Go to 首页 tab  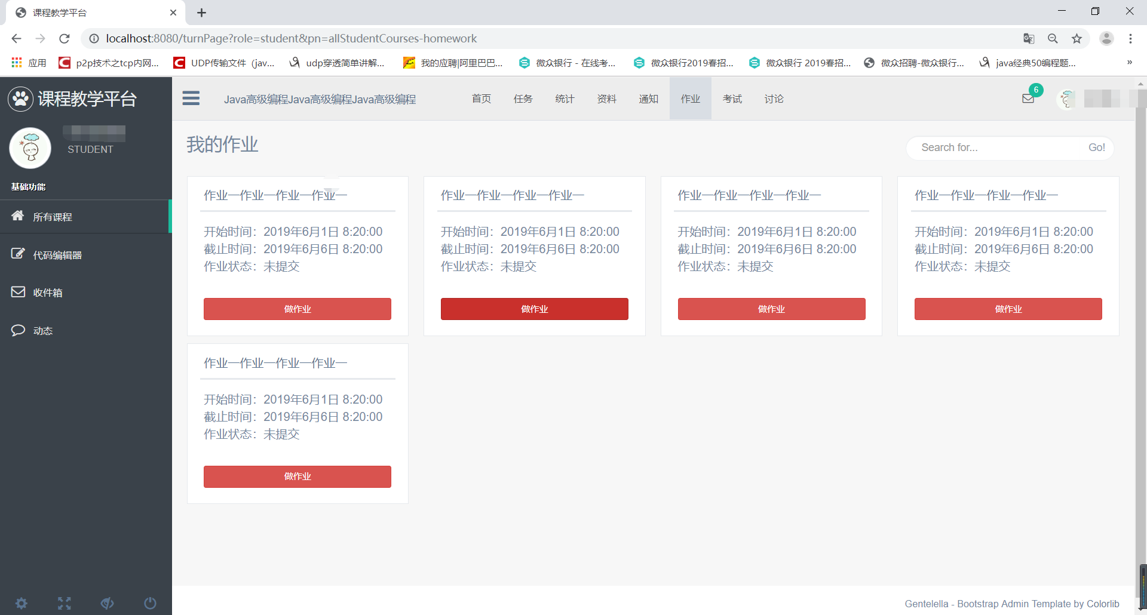tap(482, 99)
